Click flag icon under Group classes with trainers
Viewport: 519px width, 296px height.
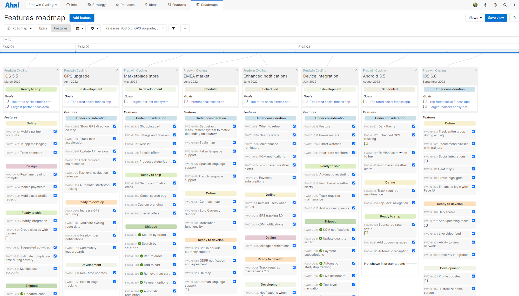pos(8,238)
